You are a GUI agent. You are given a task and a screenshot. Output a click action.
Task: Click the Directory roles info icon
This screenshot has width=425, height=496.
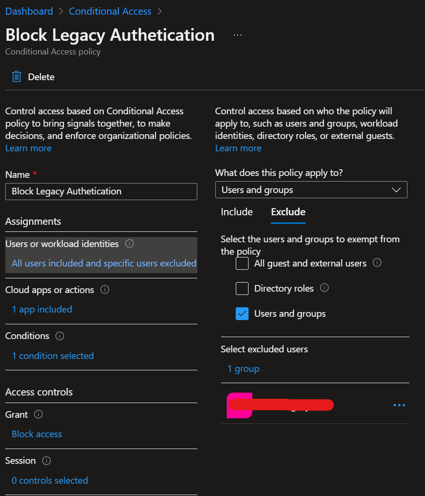point(324,287)
